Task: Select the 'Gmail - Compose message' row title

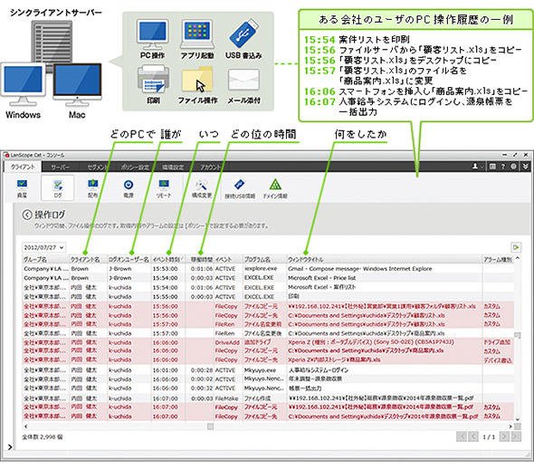Action: click(359, 269)
